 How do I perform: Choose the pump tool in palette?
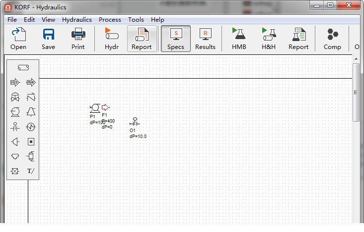click(15, 112)
